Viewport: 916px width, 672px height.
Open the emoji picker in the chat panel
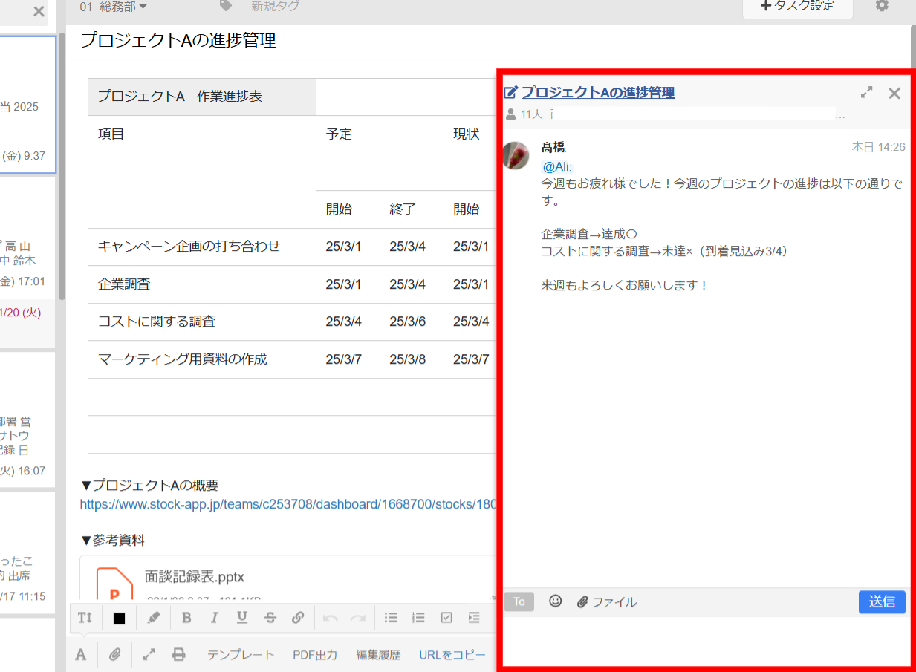pyautogui.click(x=555, y=601)
